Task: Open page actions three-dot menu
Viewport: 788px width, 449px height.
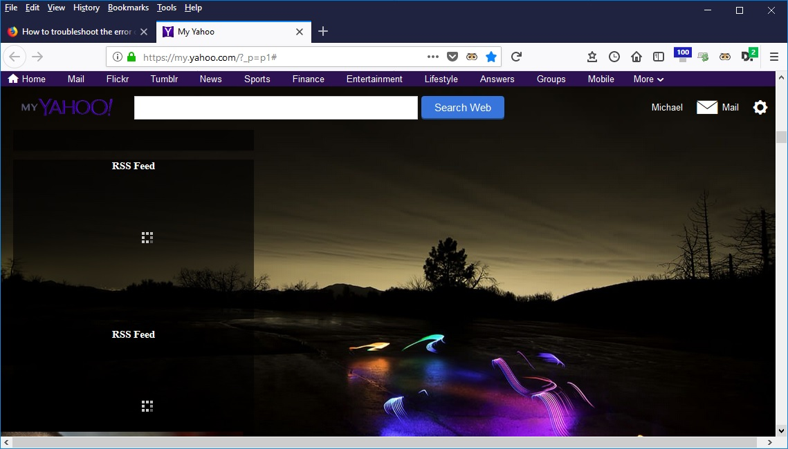Action: pos(433,57)
